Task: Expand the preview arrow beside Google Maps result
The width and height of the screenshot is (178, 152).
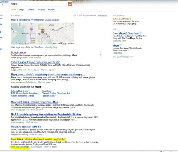Action: pos(101,55)
